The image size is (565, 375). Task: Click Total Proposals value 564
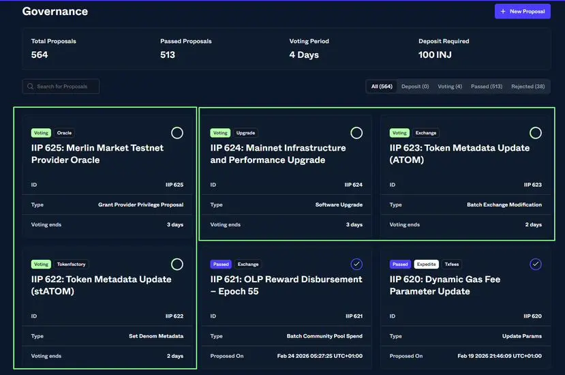[40, 55]
